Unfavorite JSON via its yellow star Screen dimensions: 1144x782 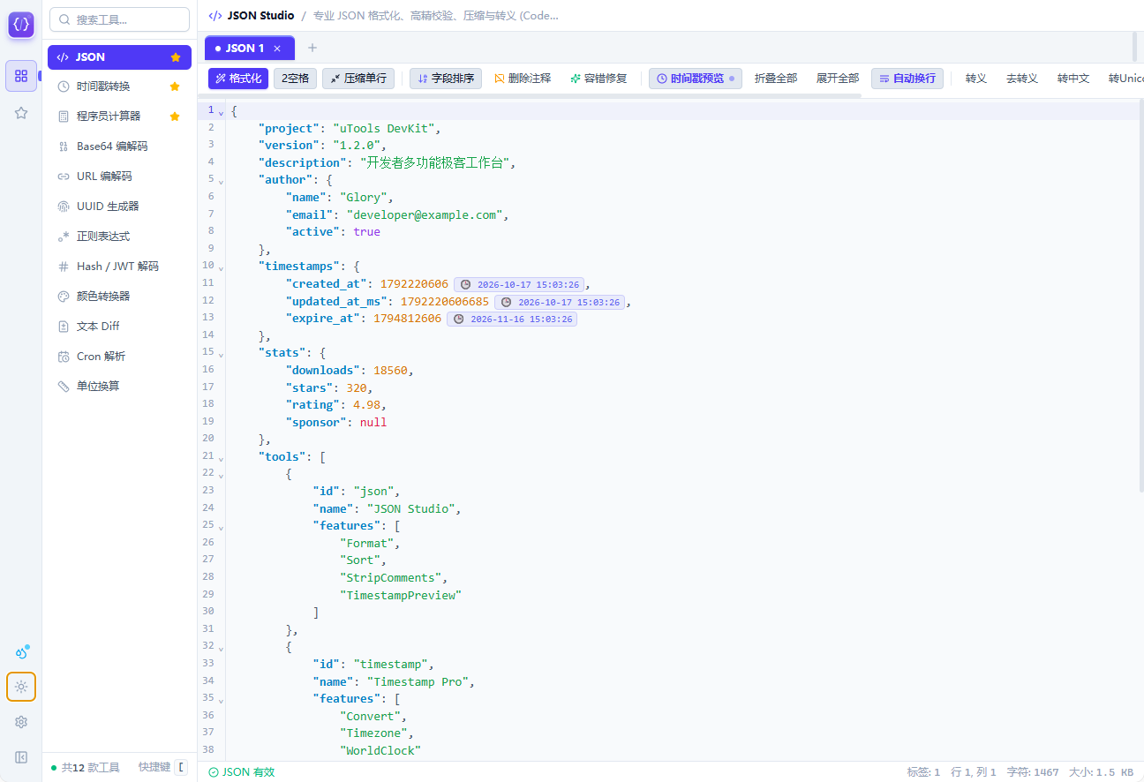coord(176,57)
